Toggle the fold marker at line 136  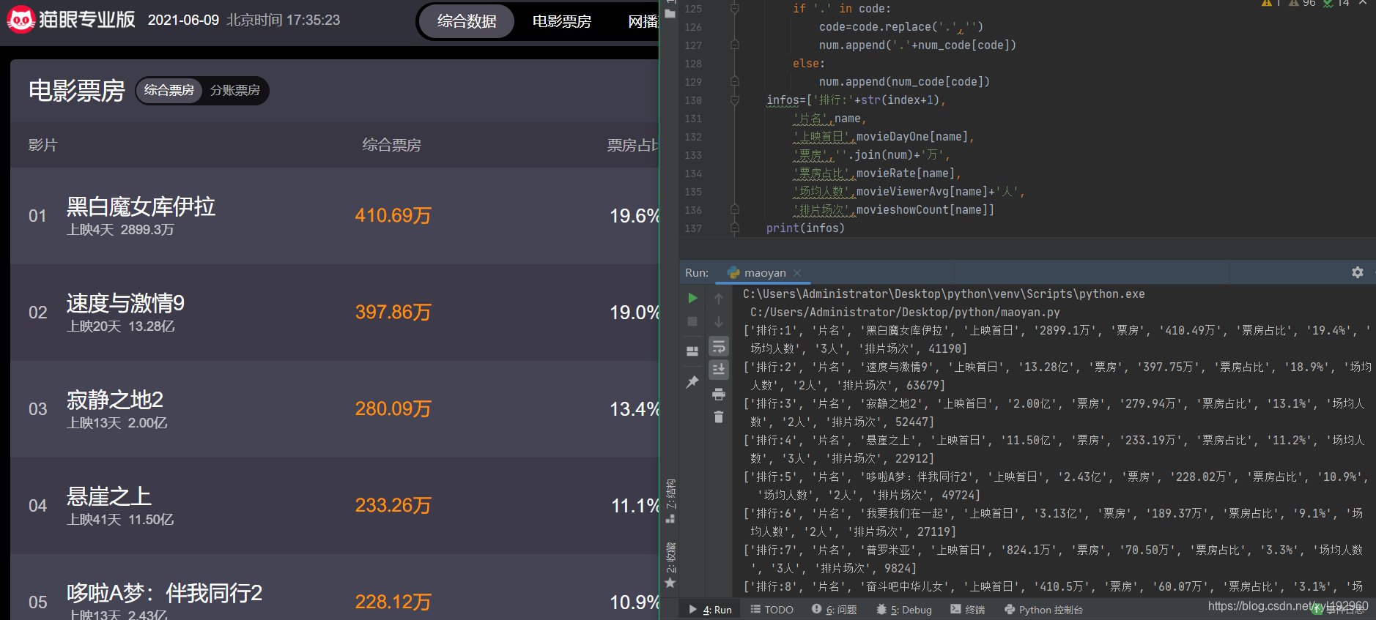click(x=734, y=210)
